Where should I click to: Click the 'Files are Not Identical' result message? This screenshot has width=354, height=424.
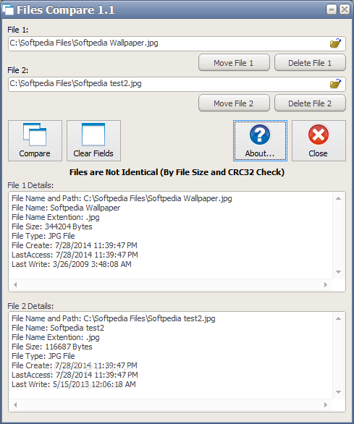pyautogui.click(x=177, y=172)
